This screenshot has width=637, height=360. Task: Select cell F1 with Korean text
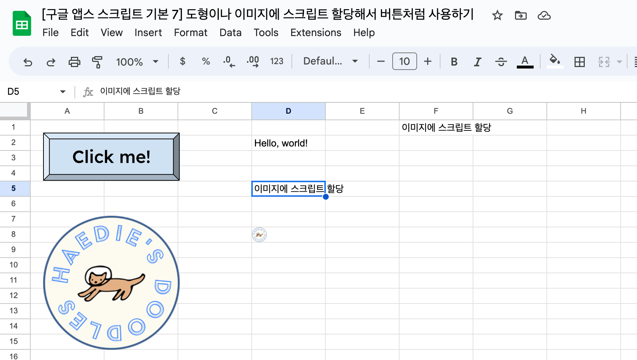tap(436, 128)
